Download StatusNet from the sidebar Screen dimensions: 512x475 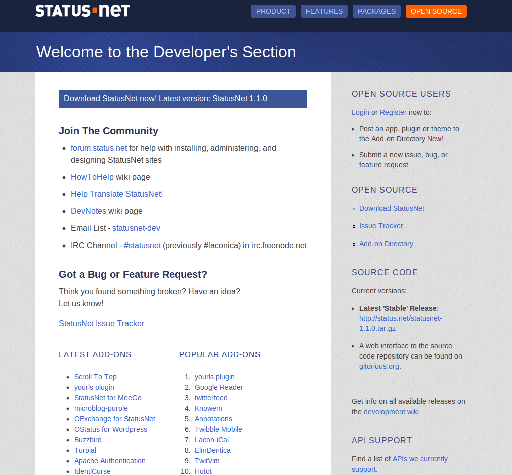[392, 208]
